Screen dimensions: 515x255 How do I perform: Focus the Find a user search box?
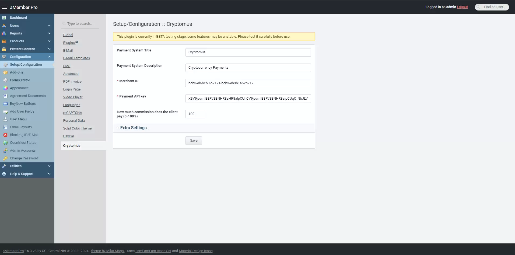point(494,7)
